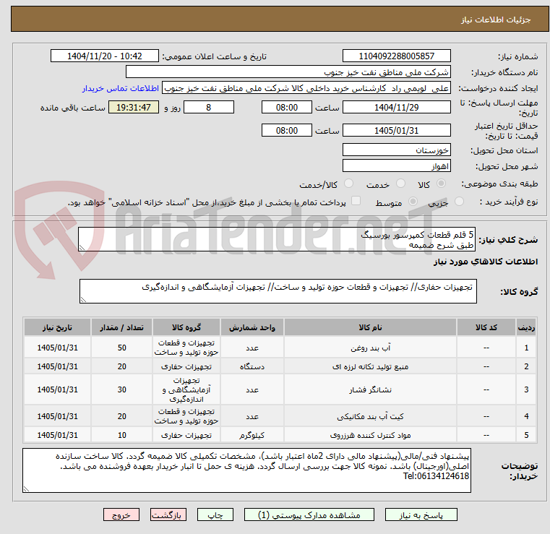The image size is (550, 534).
Task: Click row number 4 cell
Action: click(x=526, y=416)
